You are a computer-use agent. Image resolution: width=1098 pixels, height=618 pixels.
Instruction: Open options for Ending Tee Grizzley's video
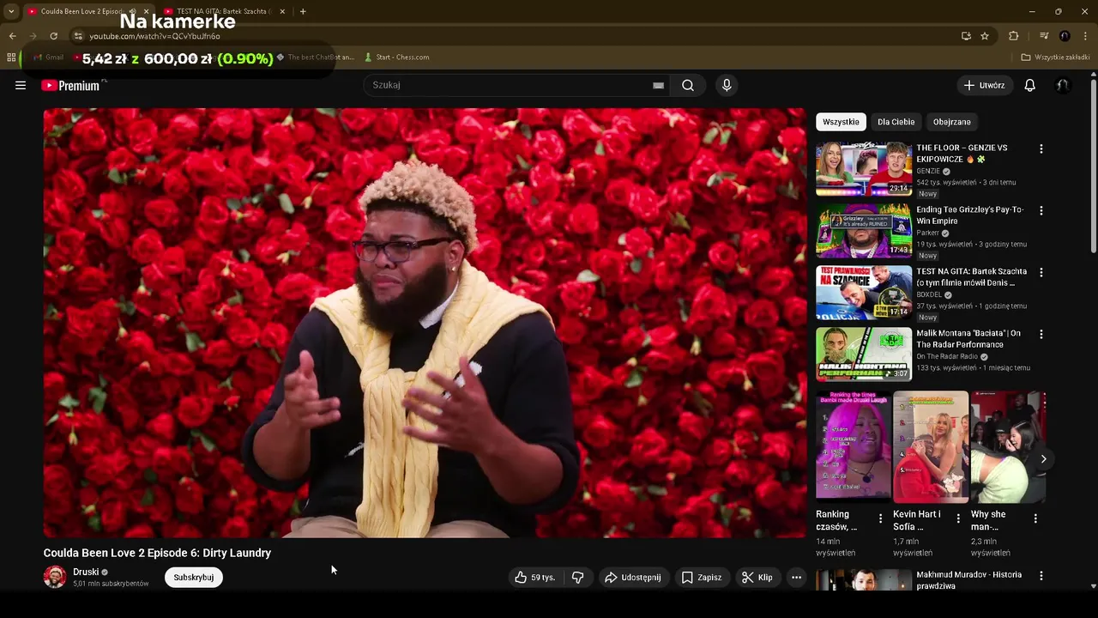pyautogui.click(x=1041, y=210)
